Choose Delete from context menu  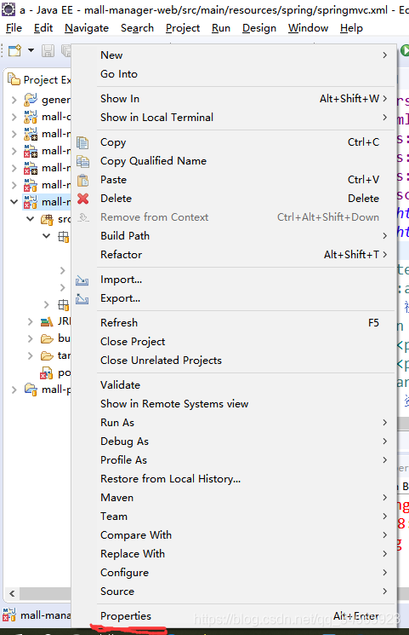click(x=234, y=198)
